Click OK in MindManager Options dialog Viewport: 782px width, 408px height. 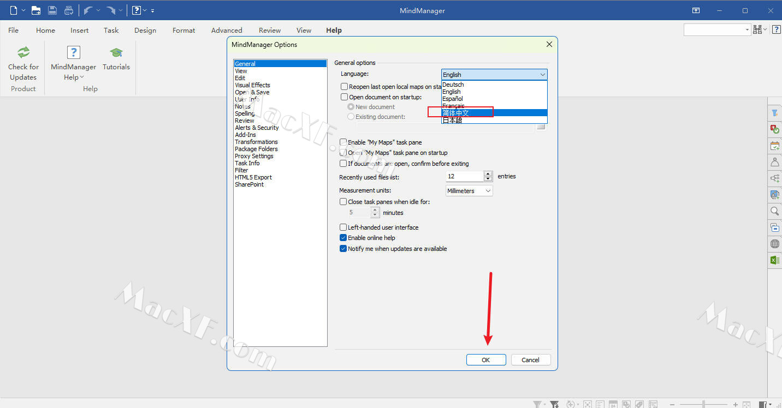pos(486,360)
